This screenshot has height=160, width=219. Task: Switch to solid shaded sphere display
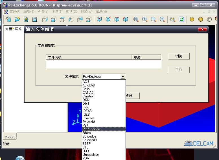pos(192,19)
